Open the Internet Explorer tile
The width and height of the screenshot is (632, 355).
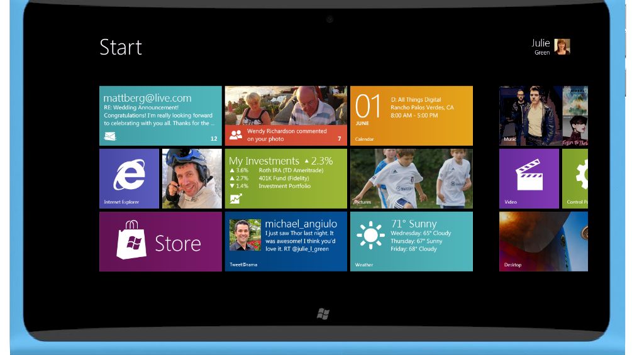[129, 178]
